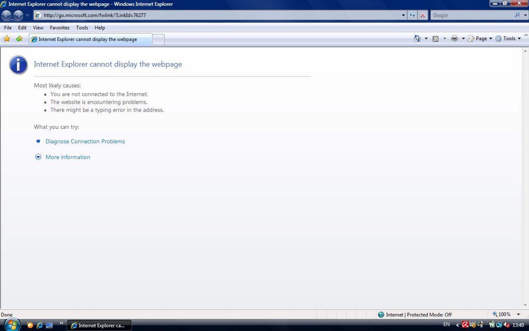
Task: Expand hidden quick launch items chevron
Action: 62,324
